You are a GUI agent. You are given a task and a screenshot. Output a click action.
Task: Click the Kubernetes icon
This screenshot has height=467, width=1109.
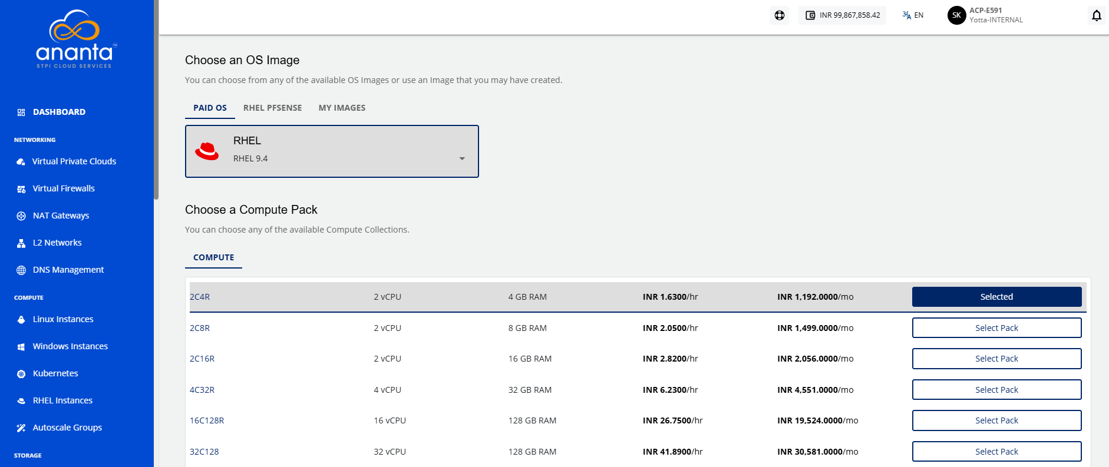click(21, 374)
